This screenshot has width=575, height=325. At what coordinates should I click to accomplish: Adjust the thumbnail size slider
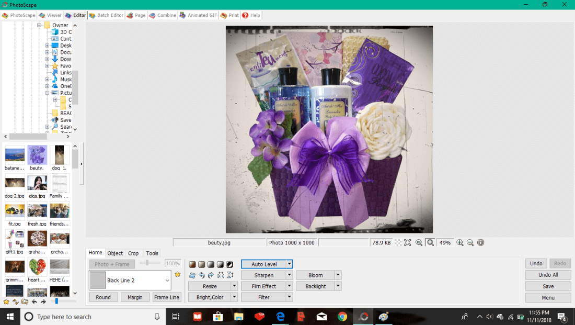[56, 301]
